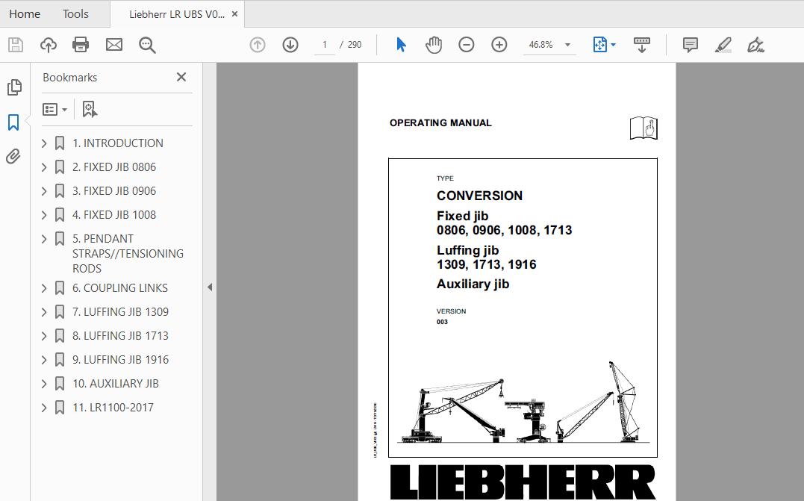Jump to 1. INTRODUCTION bookmark

[117, 143]
